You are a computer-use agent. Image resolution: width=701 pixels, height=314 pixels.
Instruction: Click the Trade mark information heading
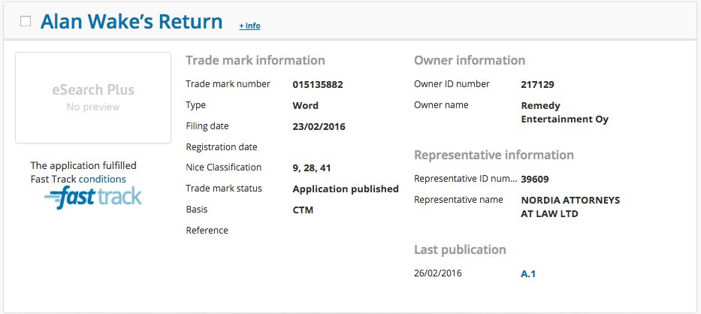[255, 60]
